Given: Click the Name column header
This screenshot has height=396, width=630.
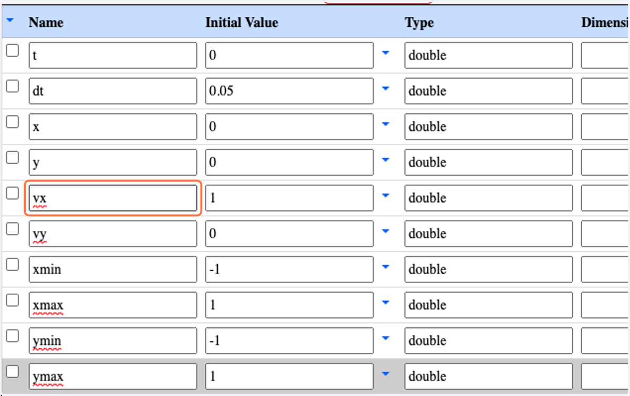Looking at the screenshot, I should click(46, 23).
